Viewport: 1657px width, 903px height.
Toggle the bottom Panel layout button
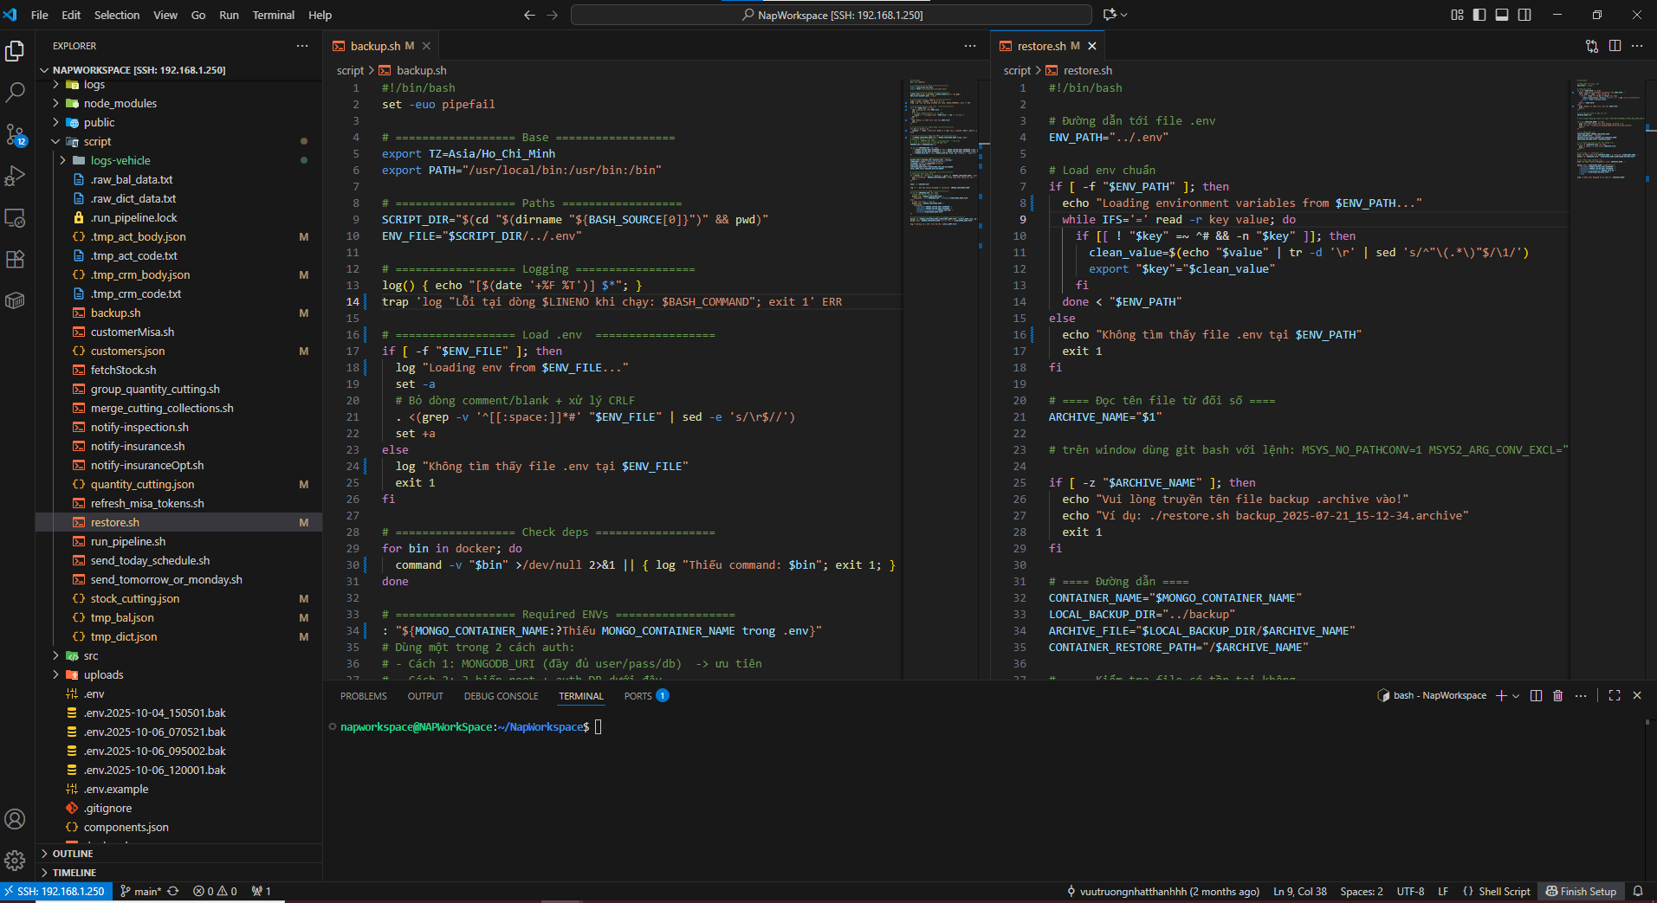click(1502, 15)
